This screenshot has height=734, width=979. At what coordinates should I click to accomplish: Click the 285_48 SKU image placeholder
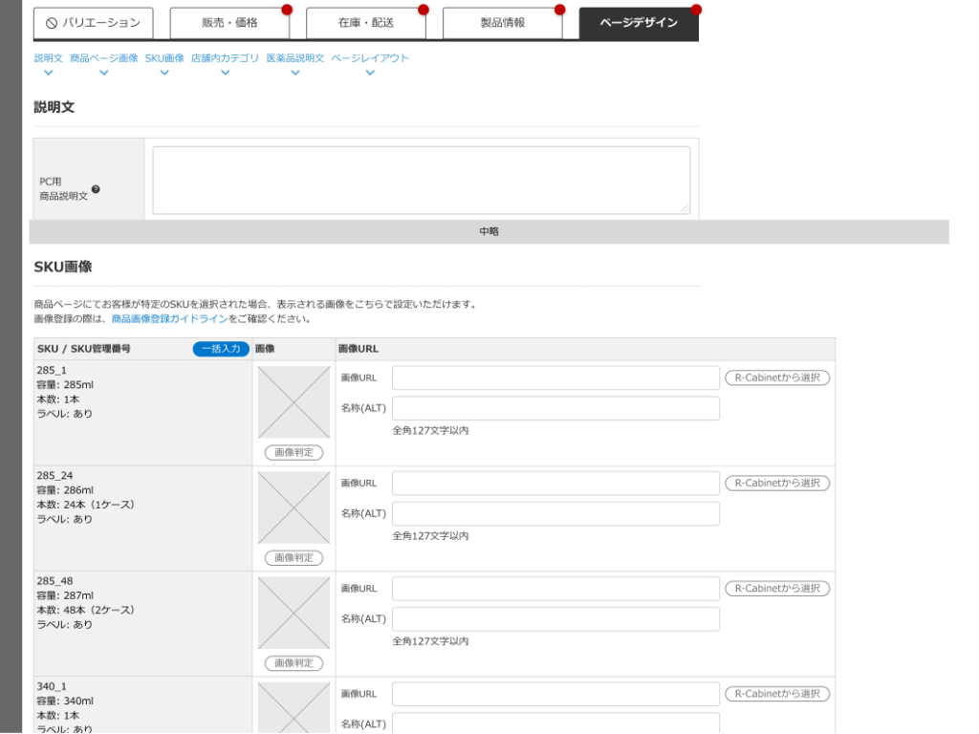point(294,613)
